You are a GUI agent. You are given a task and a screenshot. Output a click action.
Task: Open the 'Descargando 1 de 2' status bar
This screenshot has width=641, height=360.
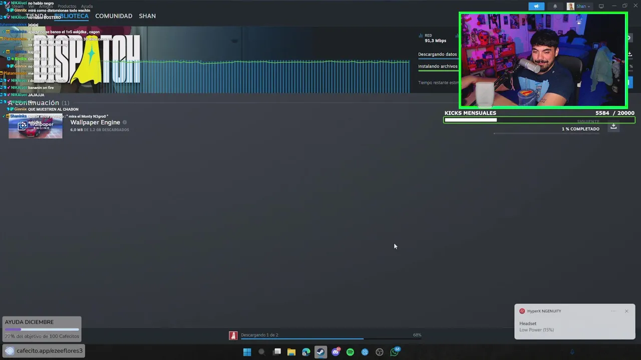pyautogui.click(x=259, y=335)
